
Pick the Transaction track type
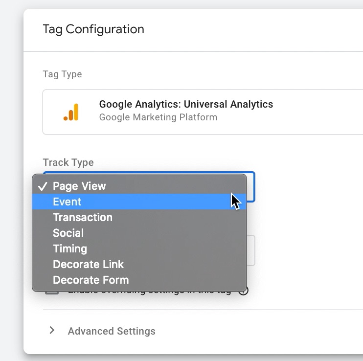pyautogui.click(x=139, y=218)
